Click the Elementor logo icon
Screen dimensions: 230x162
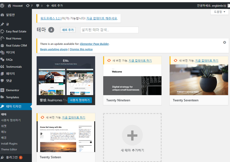point(2,90)
